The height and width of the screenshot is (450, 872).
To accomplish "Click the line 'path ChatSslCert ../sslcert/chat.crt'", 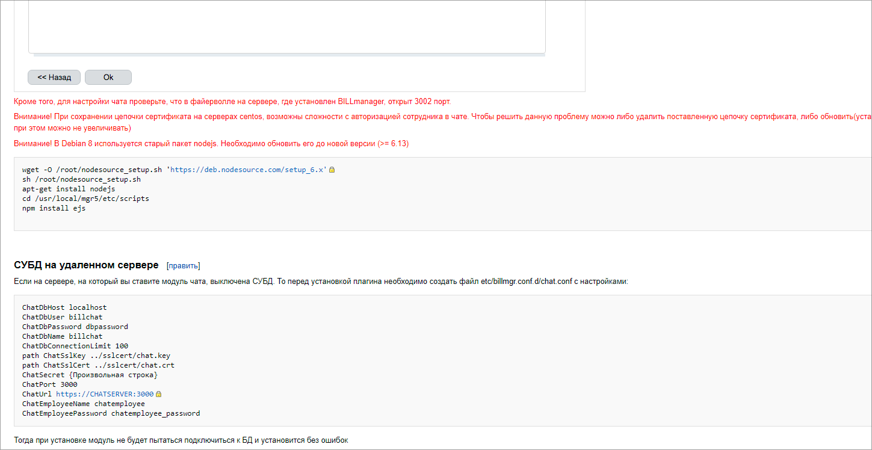I will (99, 365).
